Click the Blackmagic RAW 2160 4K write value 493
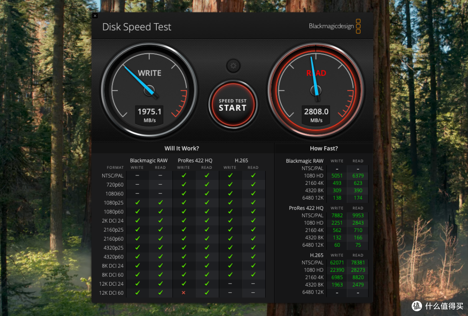Screen dimensions: 468x316 (337, 183)
